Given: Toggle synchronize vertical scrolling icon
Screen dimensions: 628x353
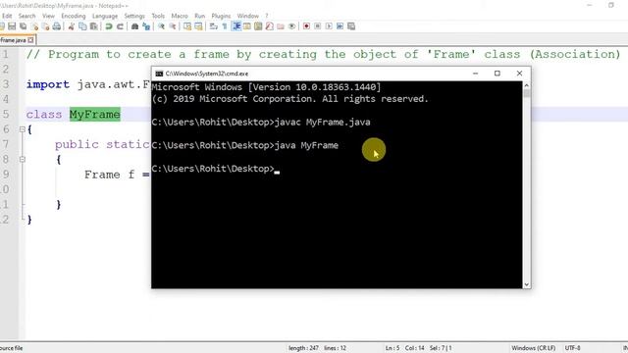Looking at the screenshot, I should (x=187, y=26).
